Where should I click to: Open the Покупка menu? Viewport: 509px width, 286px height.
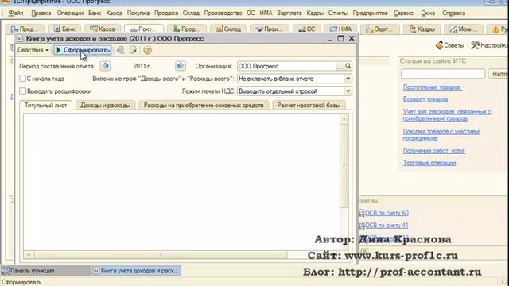click(x=138, y=13)
